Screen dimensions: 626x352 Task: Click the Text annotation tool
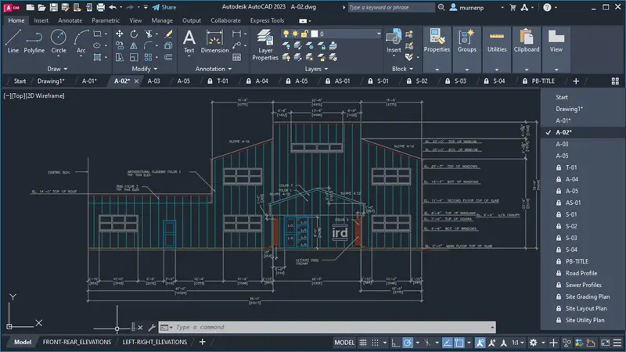[189, 41]
